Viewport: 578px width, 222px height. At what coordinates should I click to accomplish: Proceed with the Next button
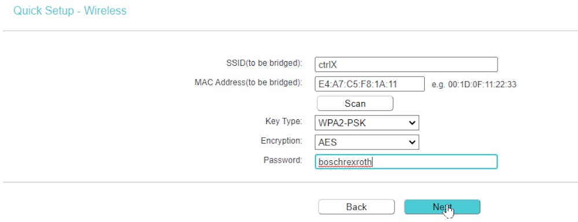click(x=443, y=207)
